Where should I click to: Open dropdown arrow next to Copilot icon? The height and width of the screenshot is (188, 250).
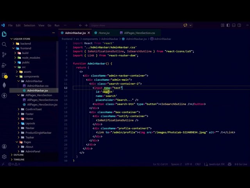[x=191, y=25]
